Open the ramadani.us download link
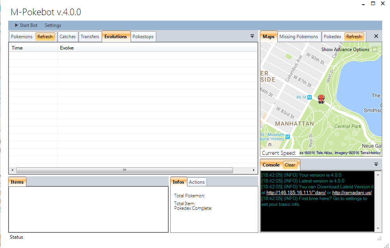Screen dimensions: 390x248 click(x=352, y=193)
